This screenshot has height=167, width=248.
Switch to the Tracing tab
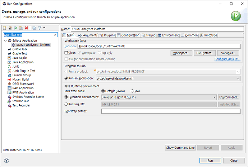coord(148,35)
